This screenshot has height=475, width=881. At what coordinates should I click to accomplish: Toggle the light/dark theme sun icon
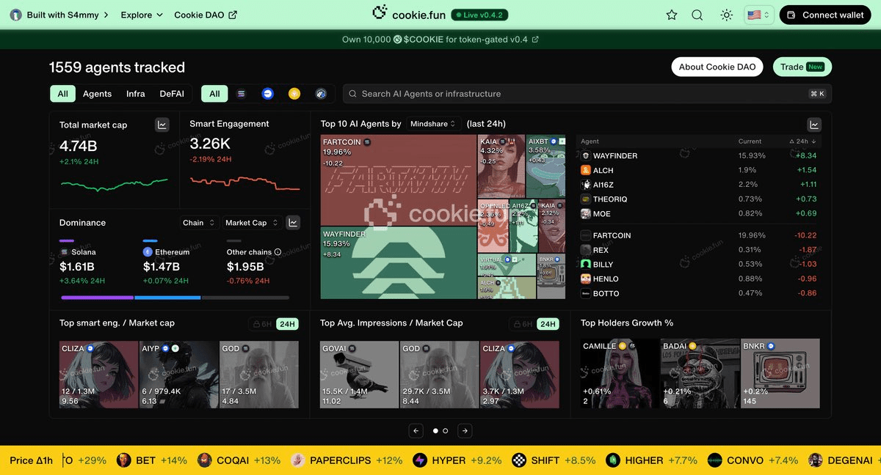[727, 15]
